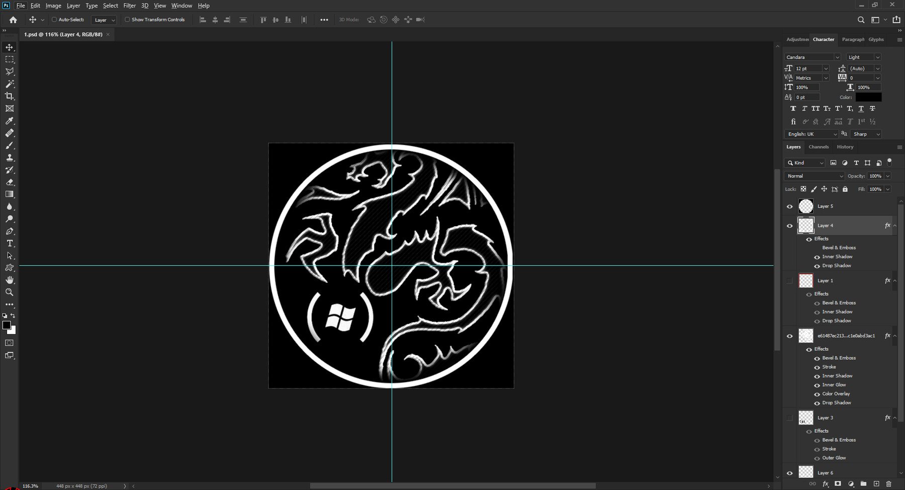Select the History Brush tool
This screenshot has height=490, width=905.
pyautogui.click(x=10, y=170)
